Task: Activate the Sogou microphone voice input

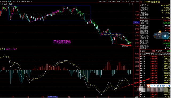Action: coord(161,86)
